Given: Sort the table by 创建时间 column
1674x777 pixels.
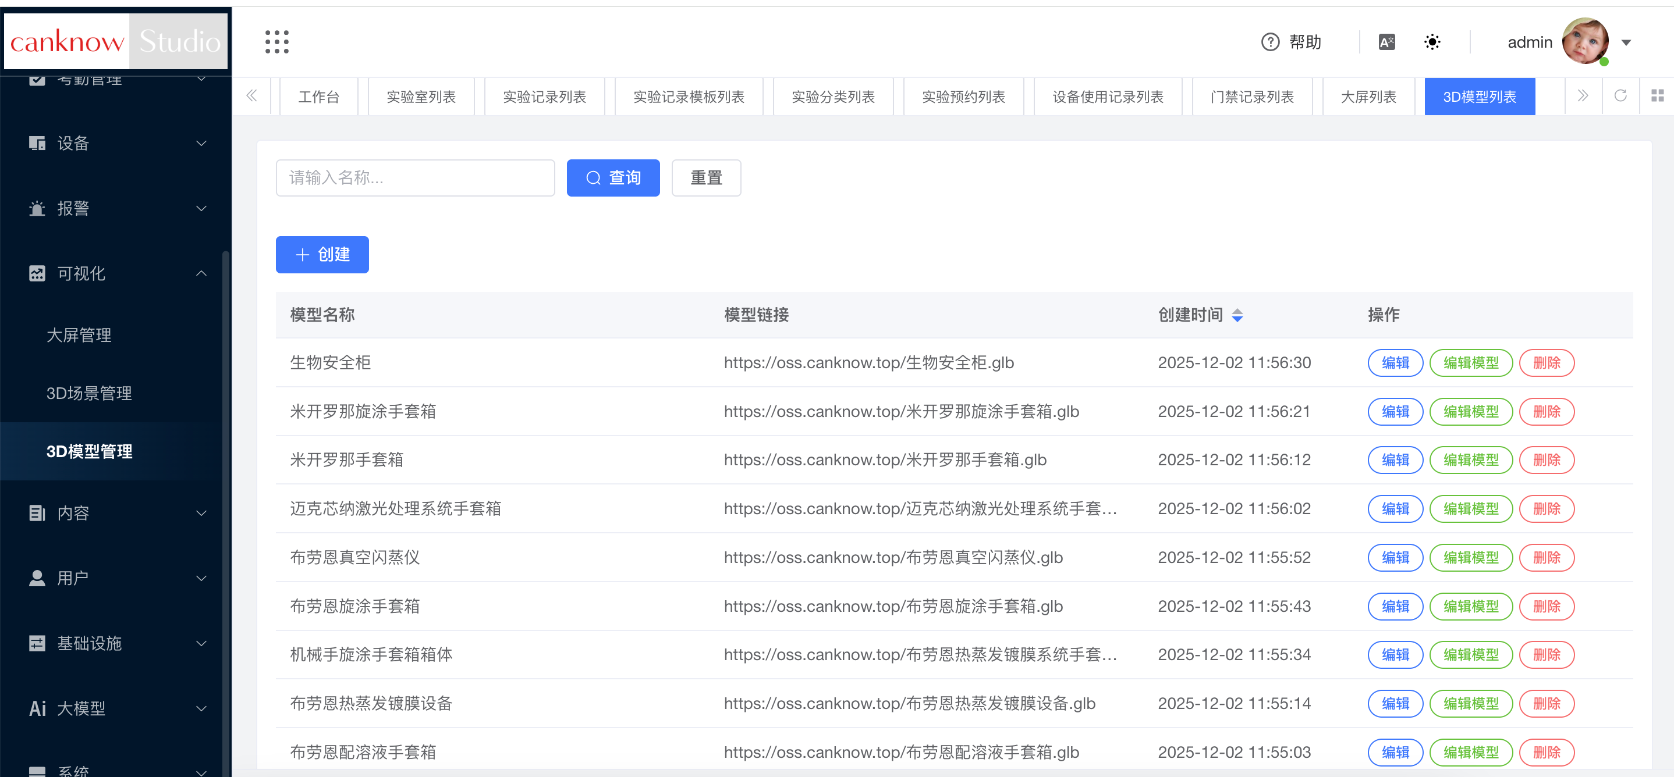Looking at the screenshot, I should (x=1237, y=315).
